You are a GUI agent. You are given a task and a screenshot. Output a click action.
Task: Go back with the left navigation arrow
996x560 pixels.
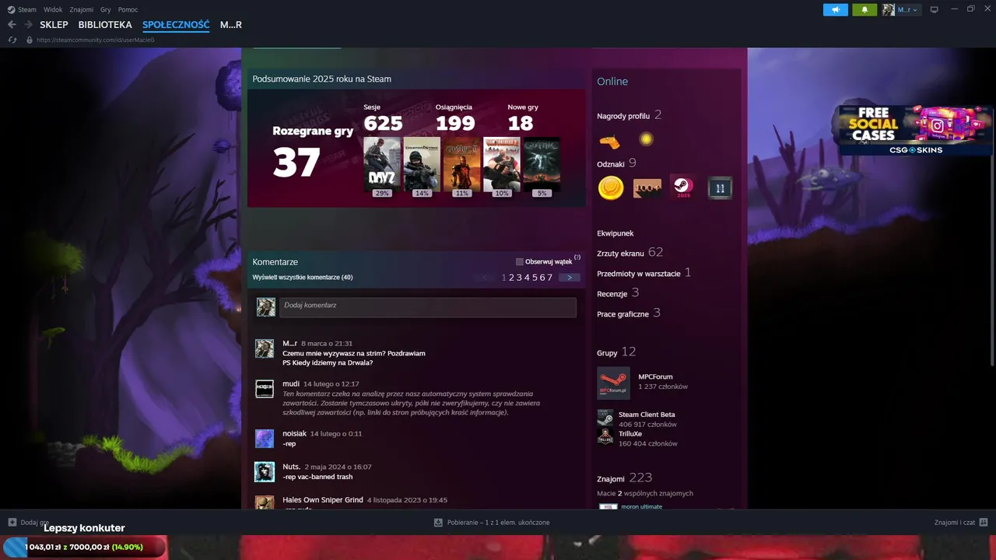12,25
